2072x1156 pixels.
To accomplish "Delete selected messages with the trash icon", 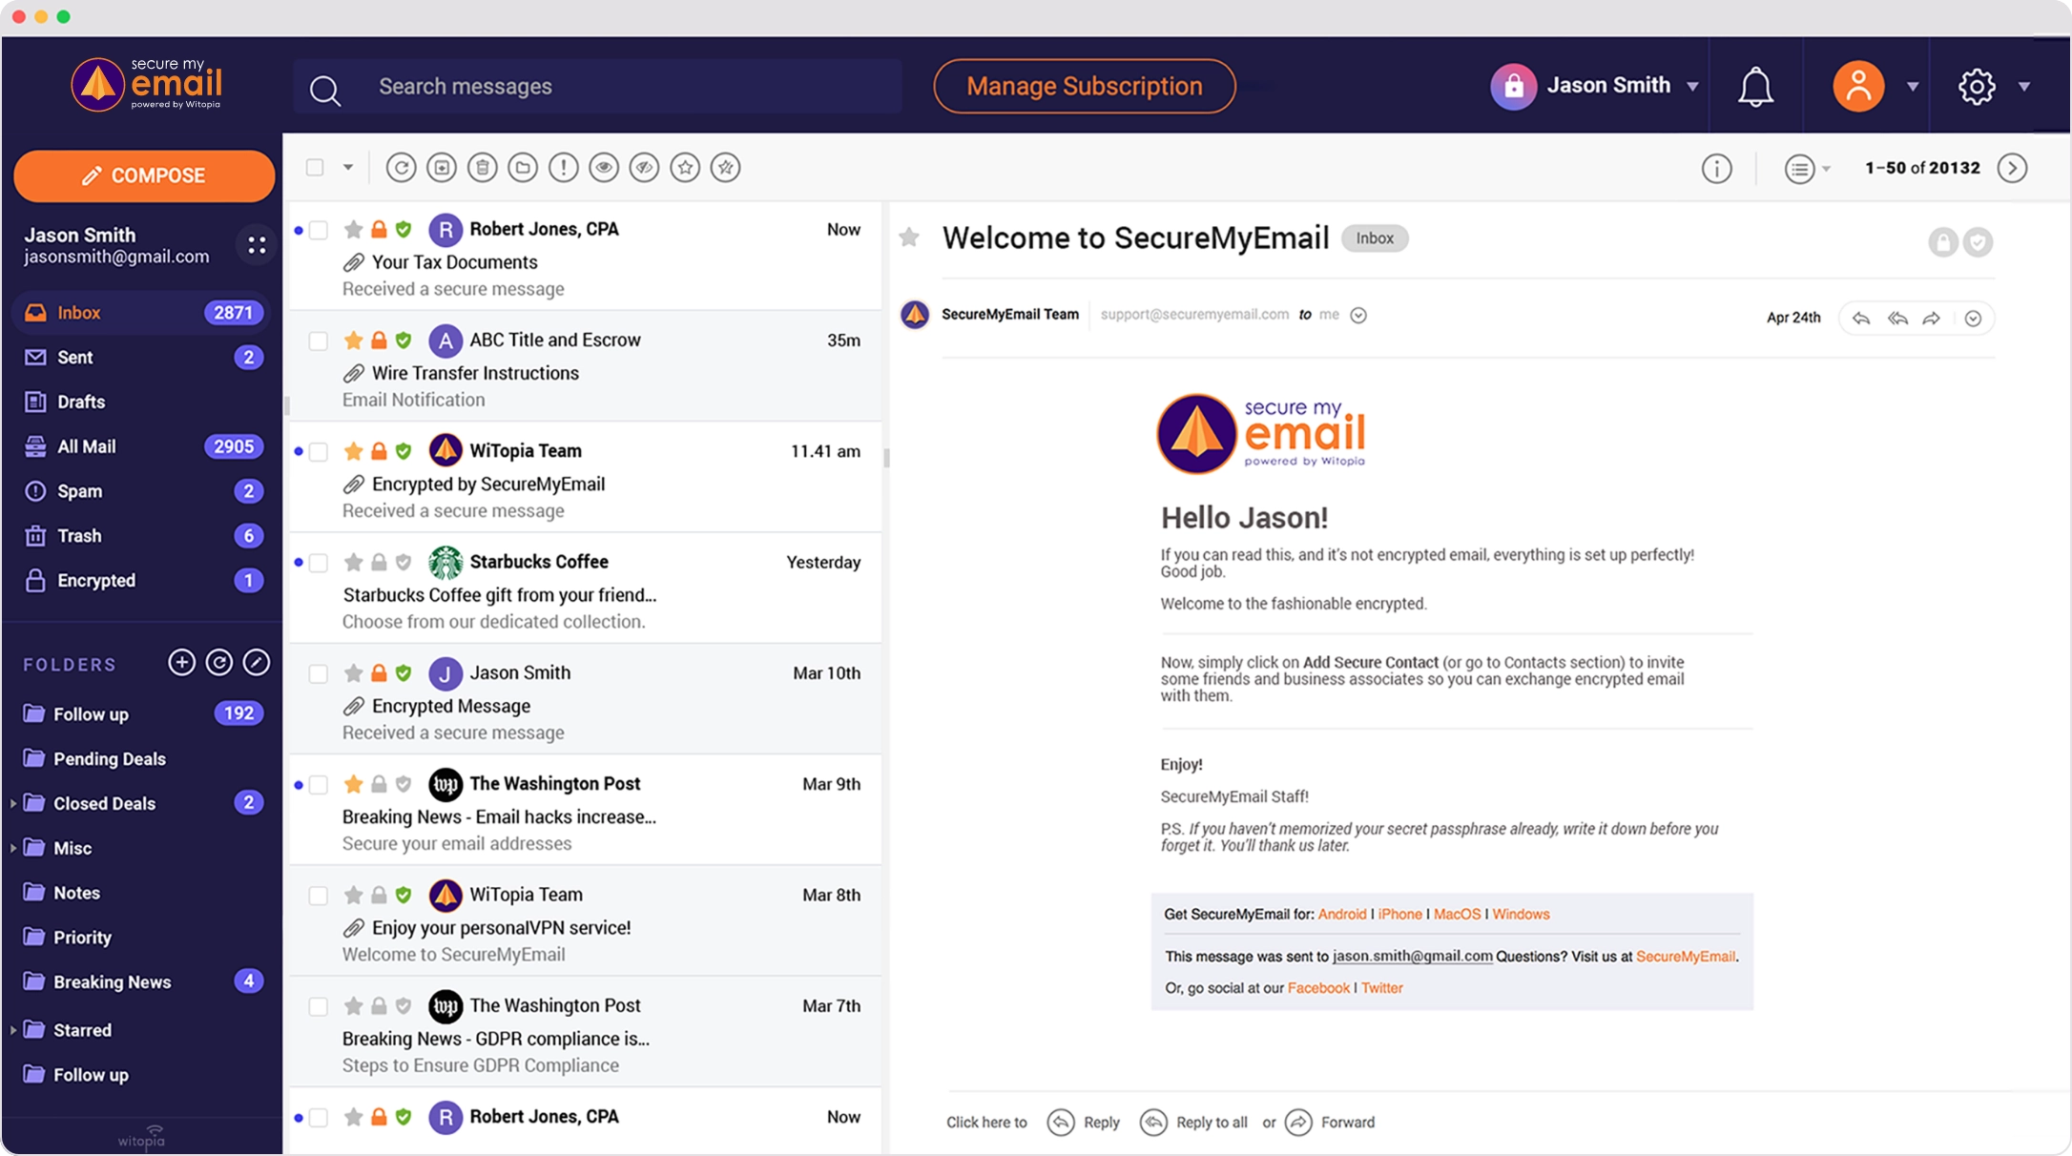I will point(483,168).
